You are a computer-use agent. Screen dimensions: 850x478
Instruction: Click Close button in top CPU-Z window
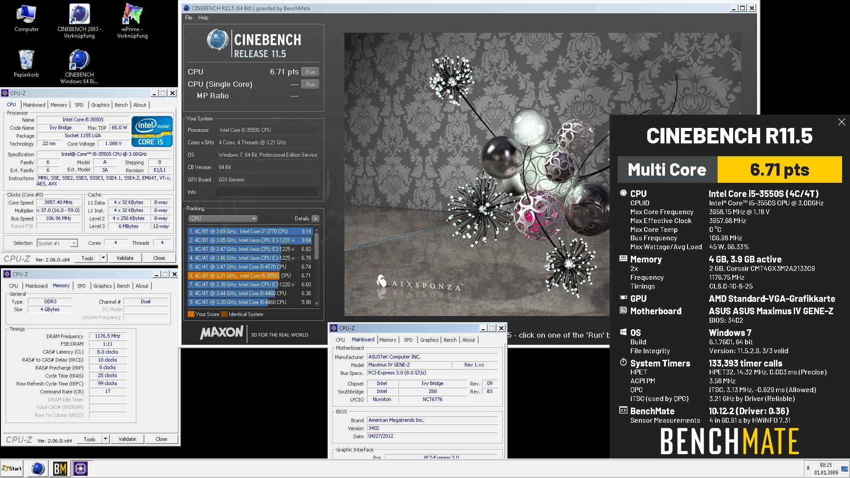159,258
